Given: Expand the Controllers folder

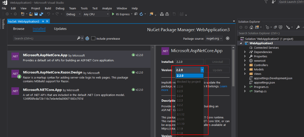Looking at the screenshot, I should point(245,65).
